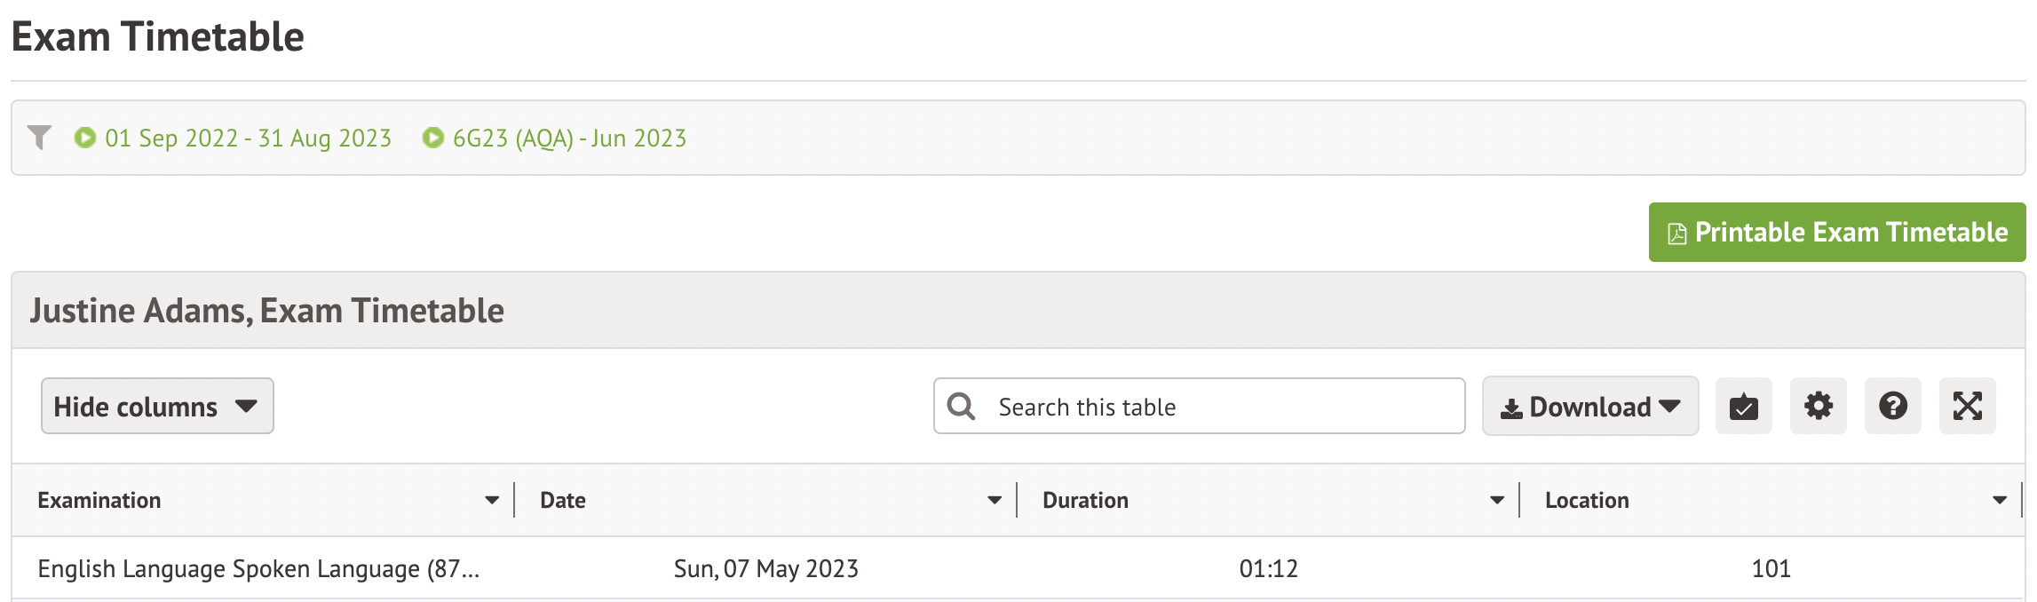
Task: Click the help question mark icon
Action: tap(1892, 407)
